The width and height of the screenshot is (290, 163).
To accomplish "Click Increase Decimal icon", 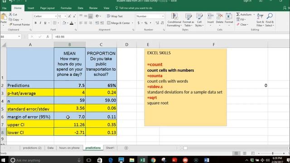I will coord(157,23).
